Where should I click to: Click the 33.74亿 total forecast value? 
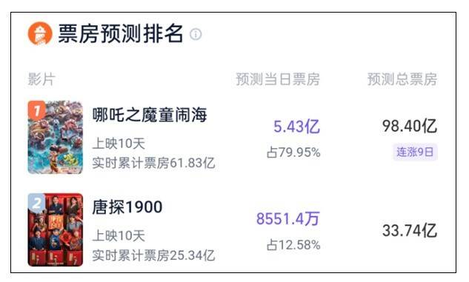coord(410,231)
